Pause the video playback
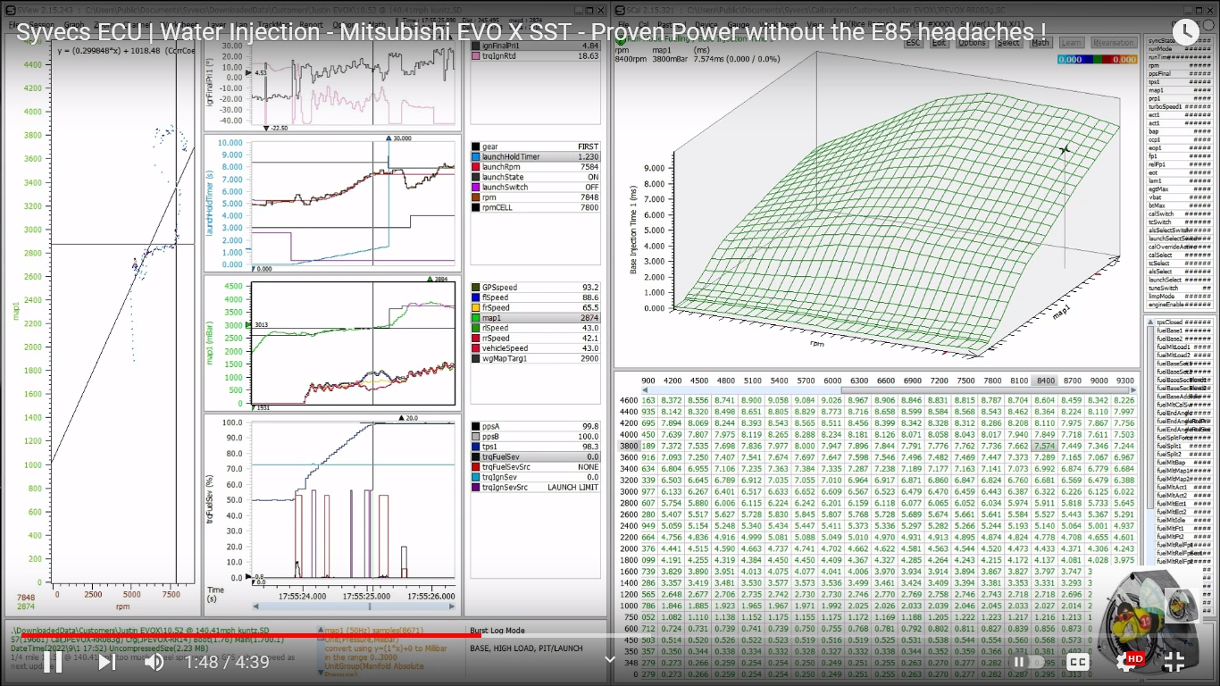The height and width of the screenshot is (686, 1220). (x=53, y=662)
